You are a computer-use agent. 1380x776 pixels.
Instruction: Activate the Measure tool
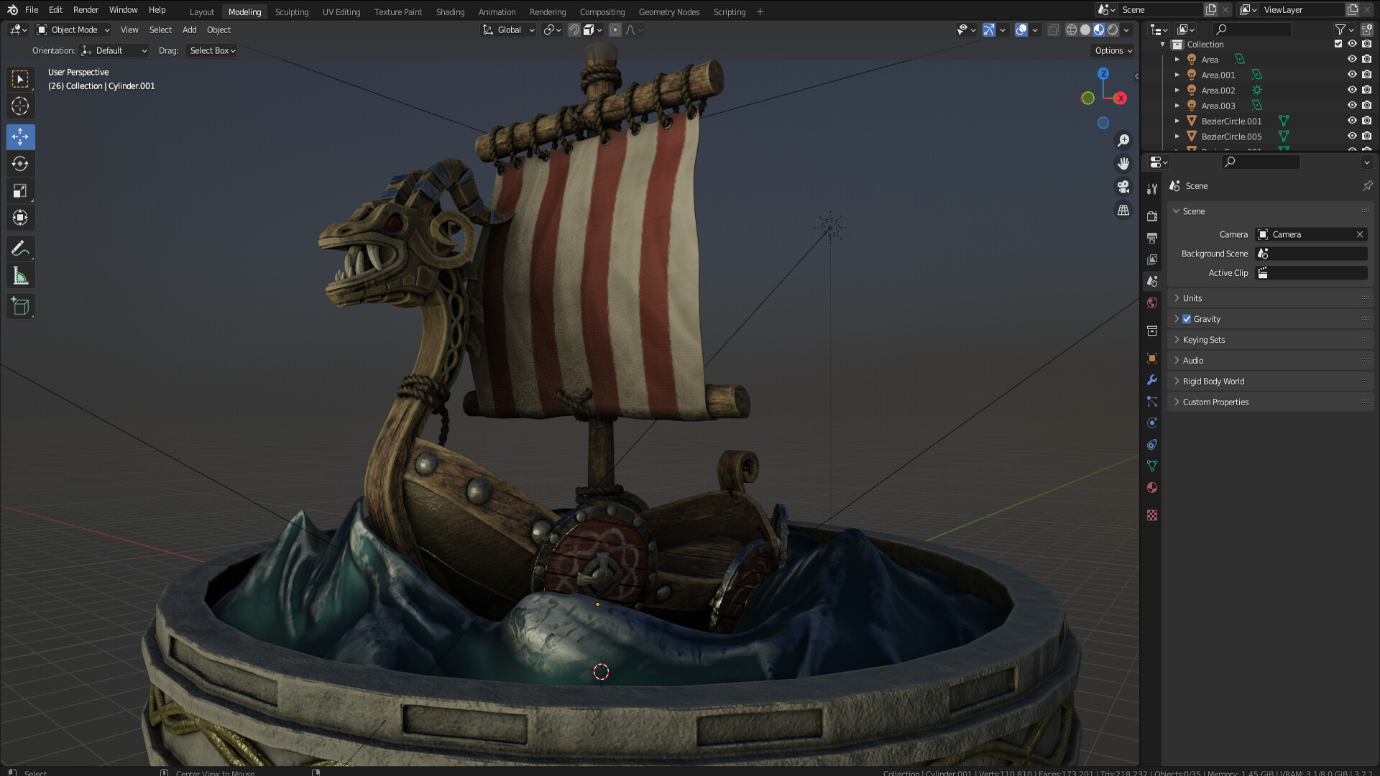click(20, 275)
